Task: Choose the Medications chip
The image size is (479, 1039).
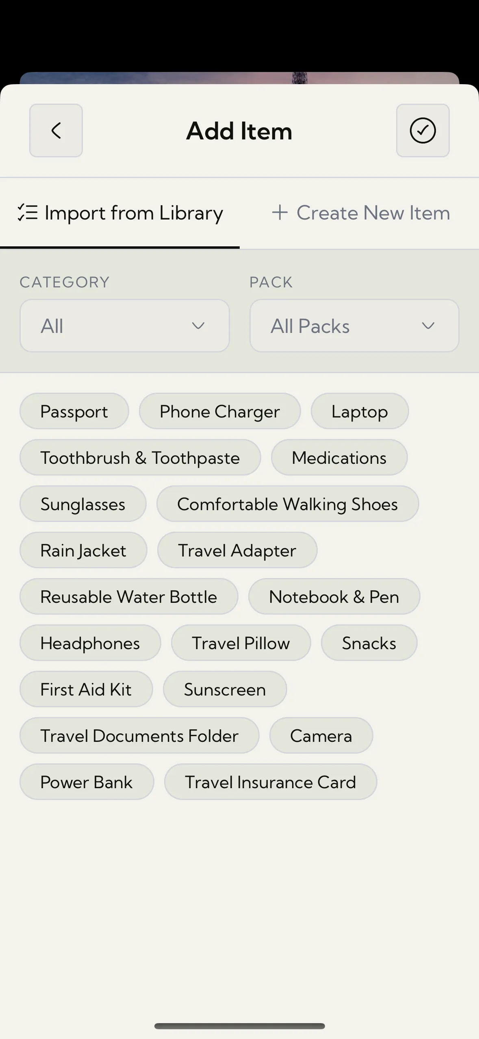Action: coord(339,458)
